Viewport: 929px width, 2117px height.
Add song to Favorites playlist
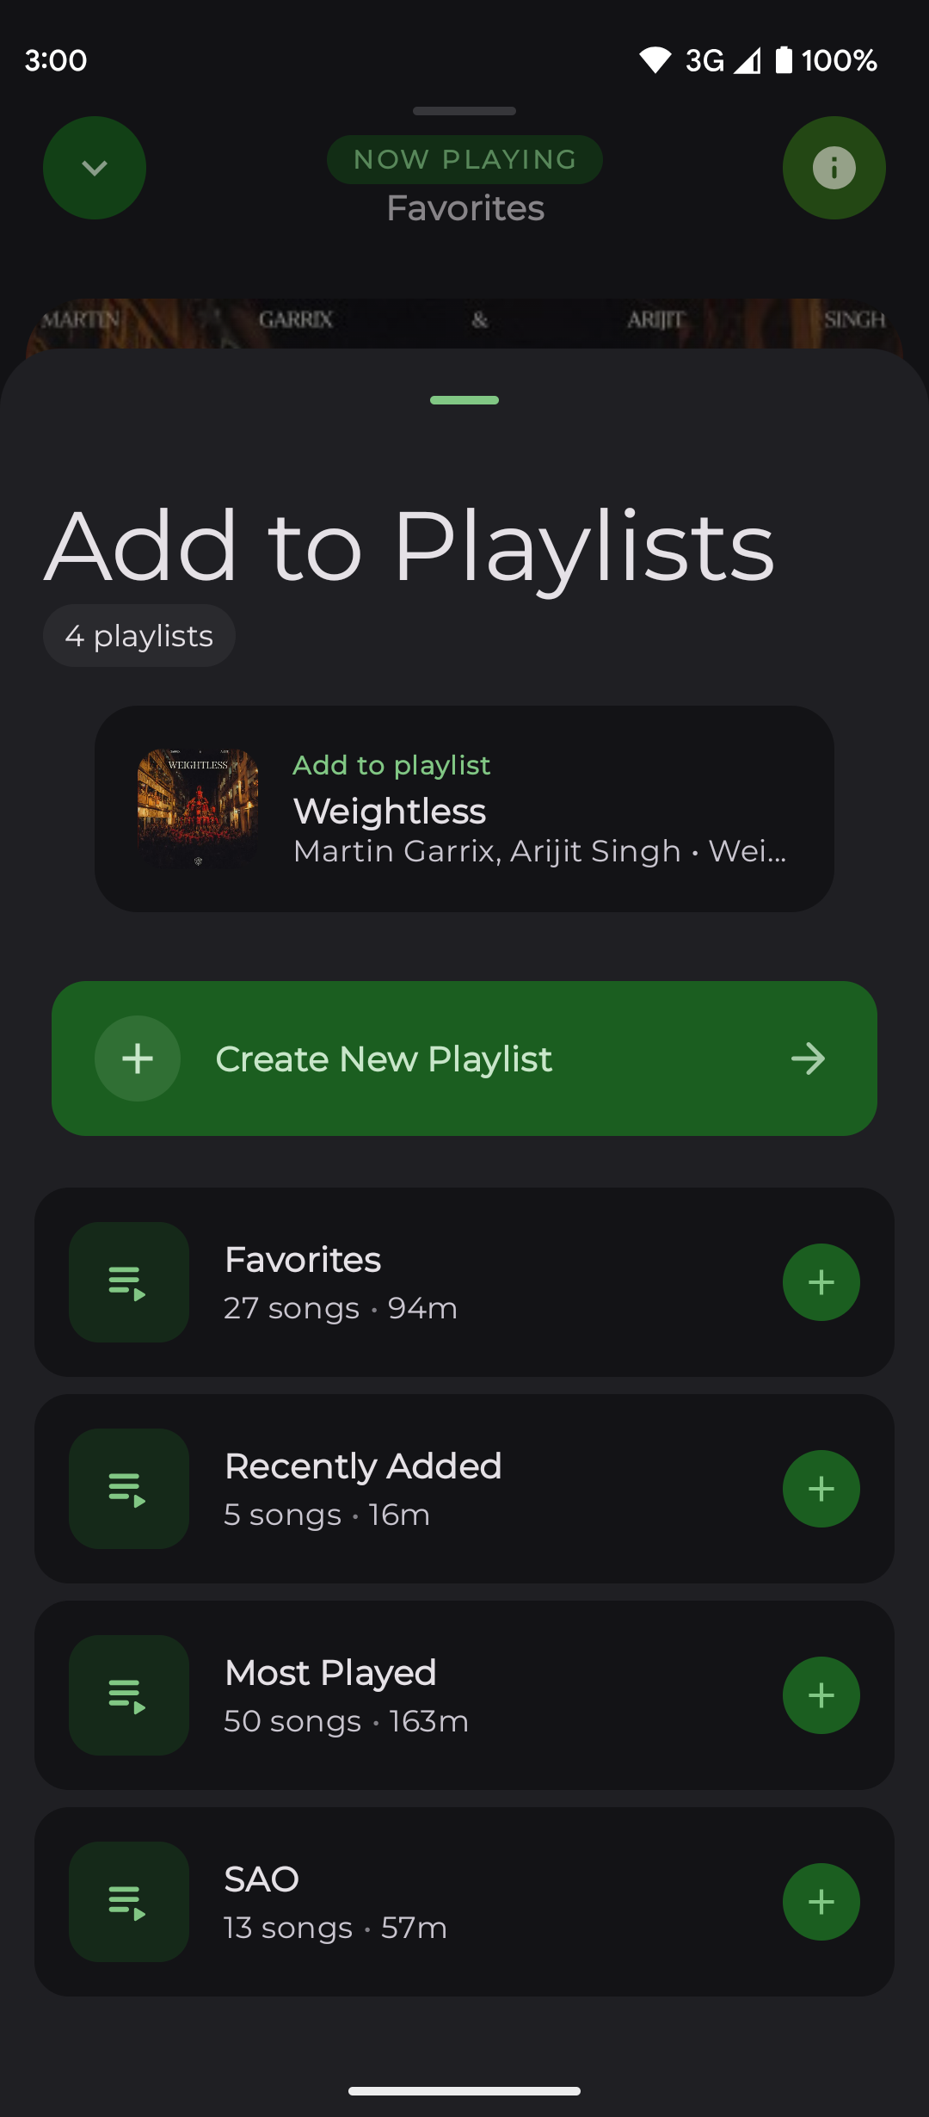(821, 1282)
